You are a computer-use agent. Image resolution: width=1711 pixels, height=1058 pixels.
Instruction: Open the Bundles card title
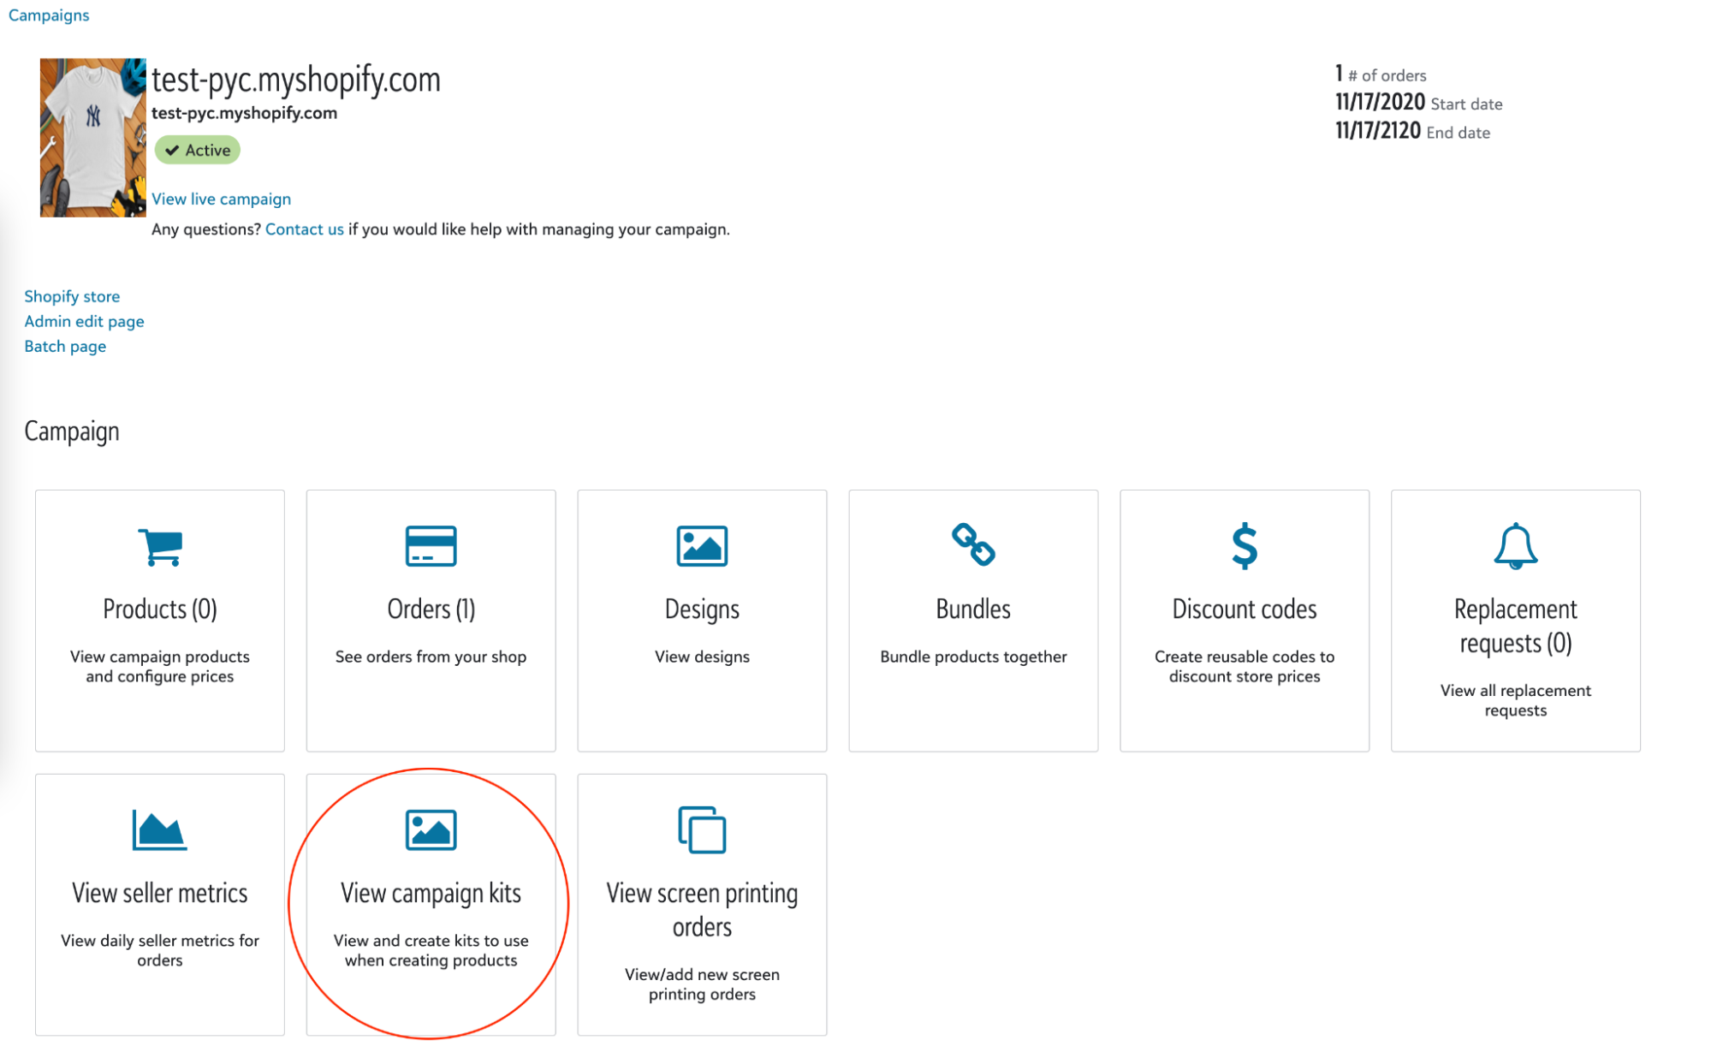point(973,609)
